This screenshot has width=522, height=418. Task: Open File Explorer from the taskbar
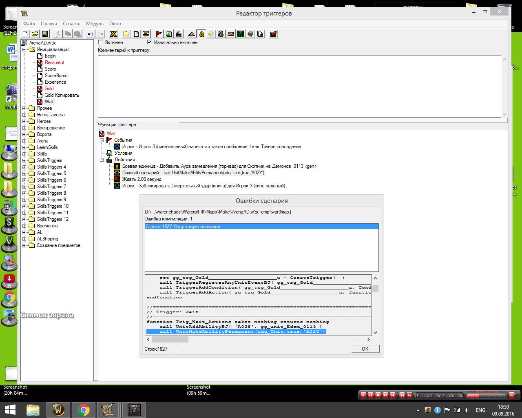(33, 409)
